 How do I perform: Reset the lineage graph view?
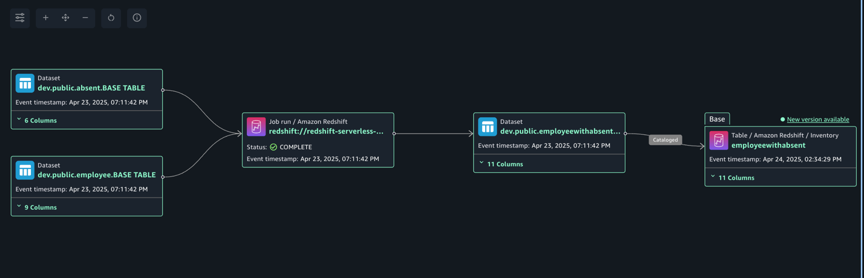click(x=111, y=18)
